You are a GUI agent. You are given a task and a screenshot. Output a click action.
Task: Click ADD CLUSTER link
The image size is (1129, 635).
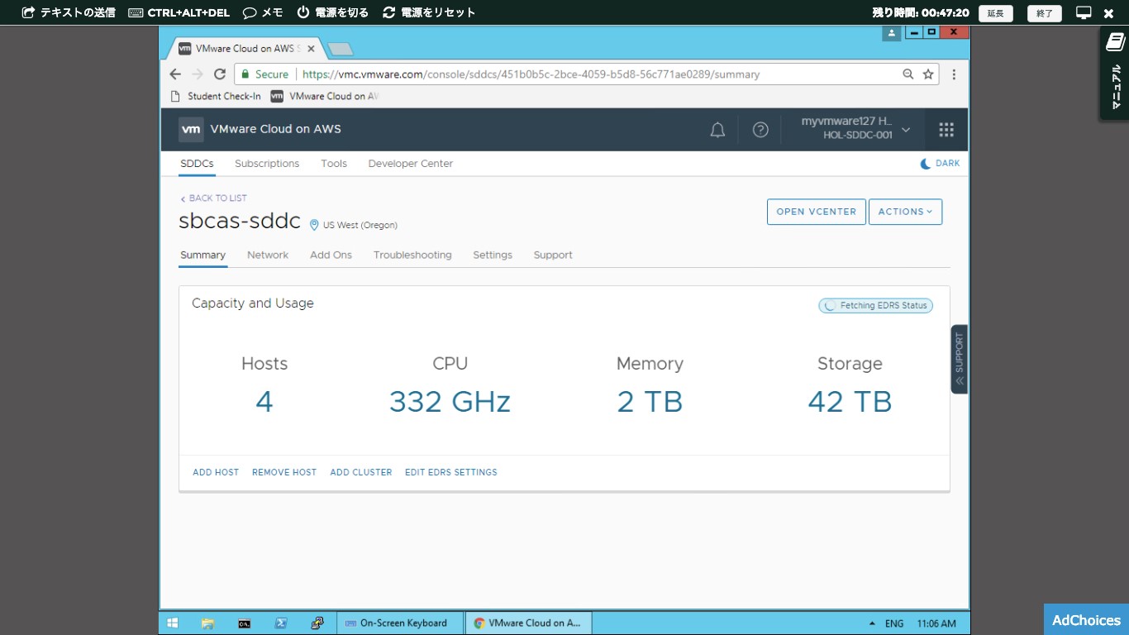(x=361, y=472)
